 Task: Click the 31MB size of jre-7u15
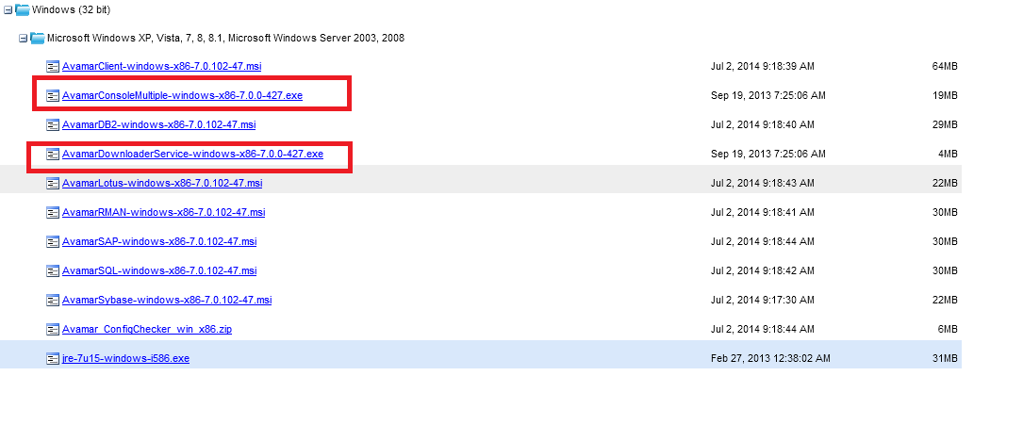click(945, 359)
